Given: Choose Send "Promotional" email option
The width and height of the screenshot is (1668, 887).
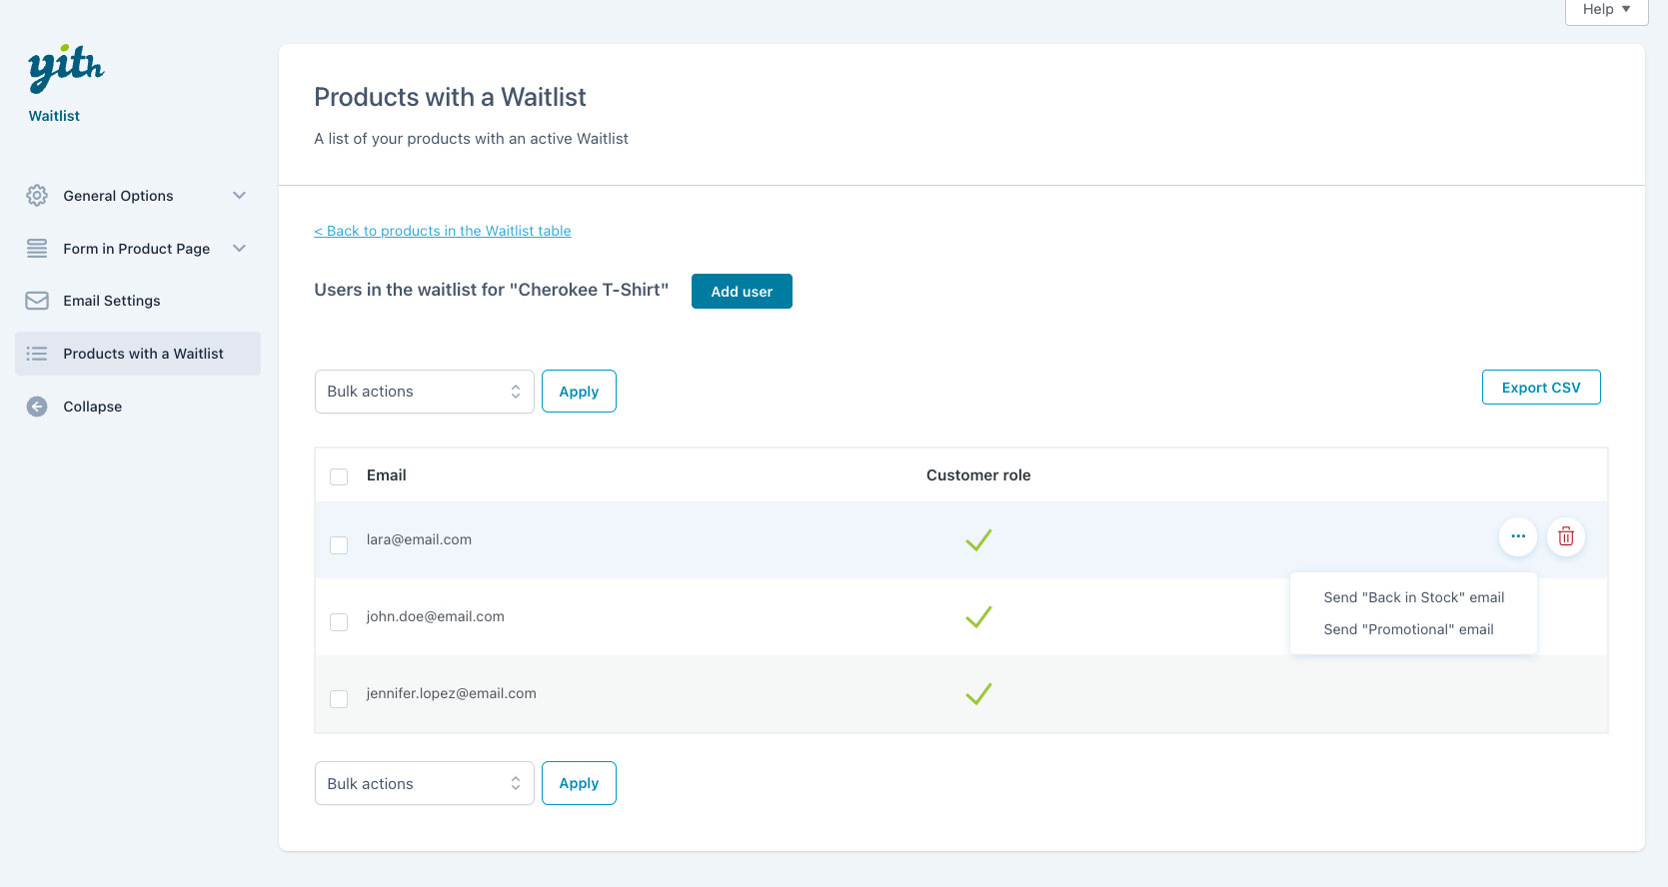Looking at the screenshot, I should click(1408, 629).
